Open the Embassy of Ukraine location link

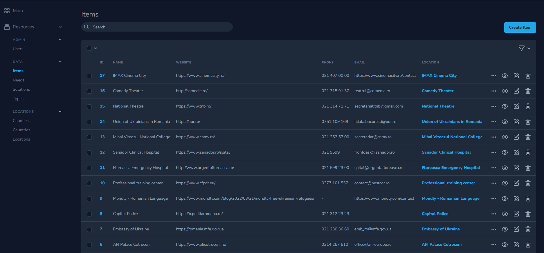point(441,229)
